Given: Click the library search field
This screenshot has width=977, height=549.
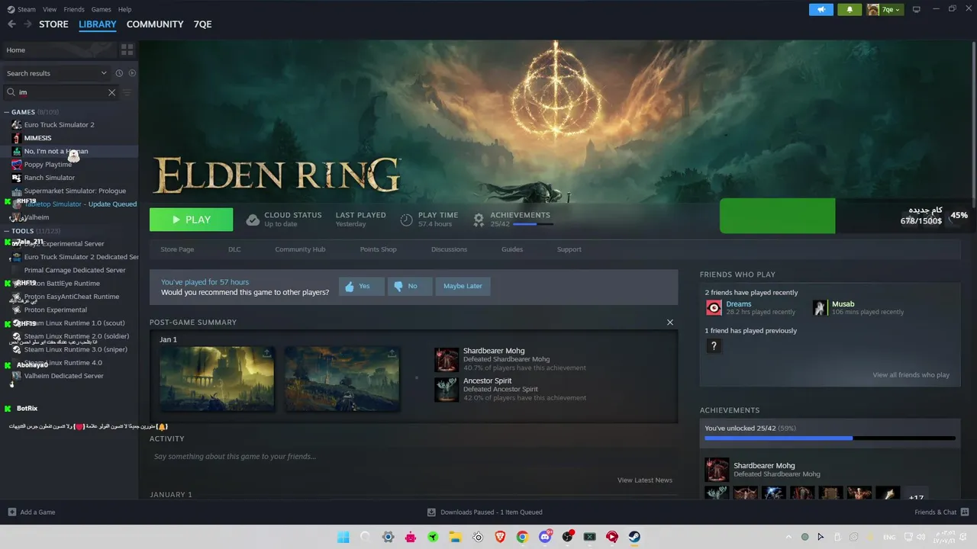Looking at the screenshot, I should click(x=61, y=92).
